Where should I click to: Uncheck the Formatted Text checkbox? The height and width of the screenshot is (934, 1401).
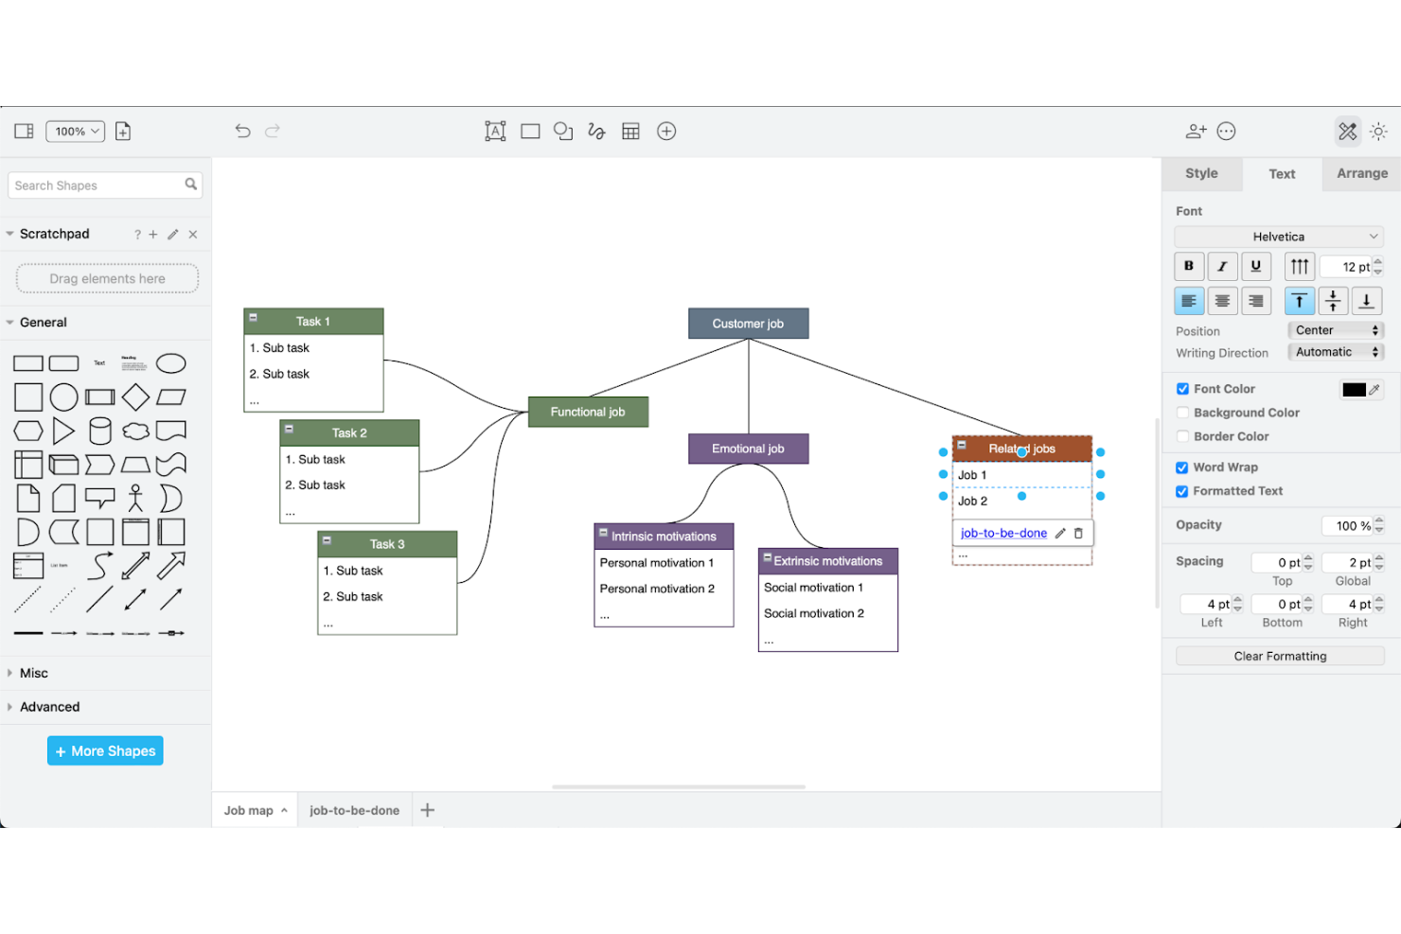(1182, 491)
